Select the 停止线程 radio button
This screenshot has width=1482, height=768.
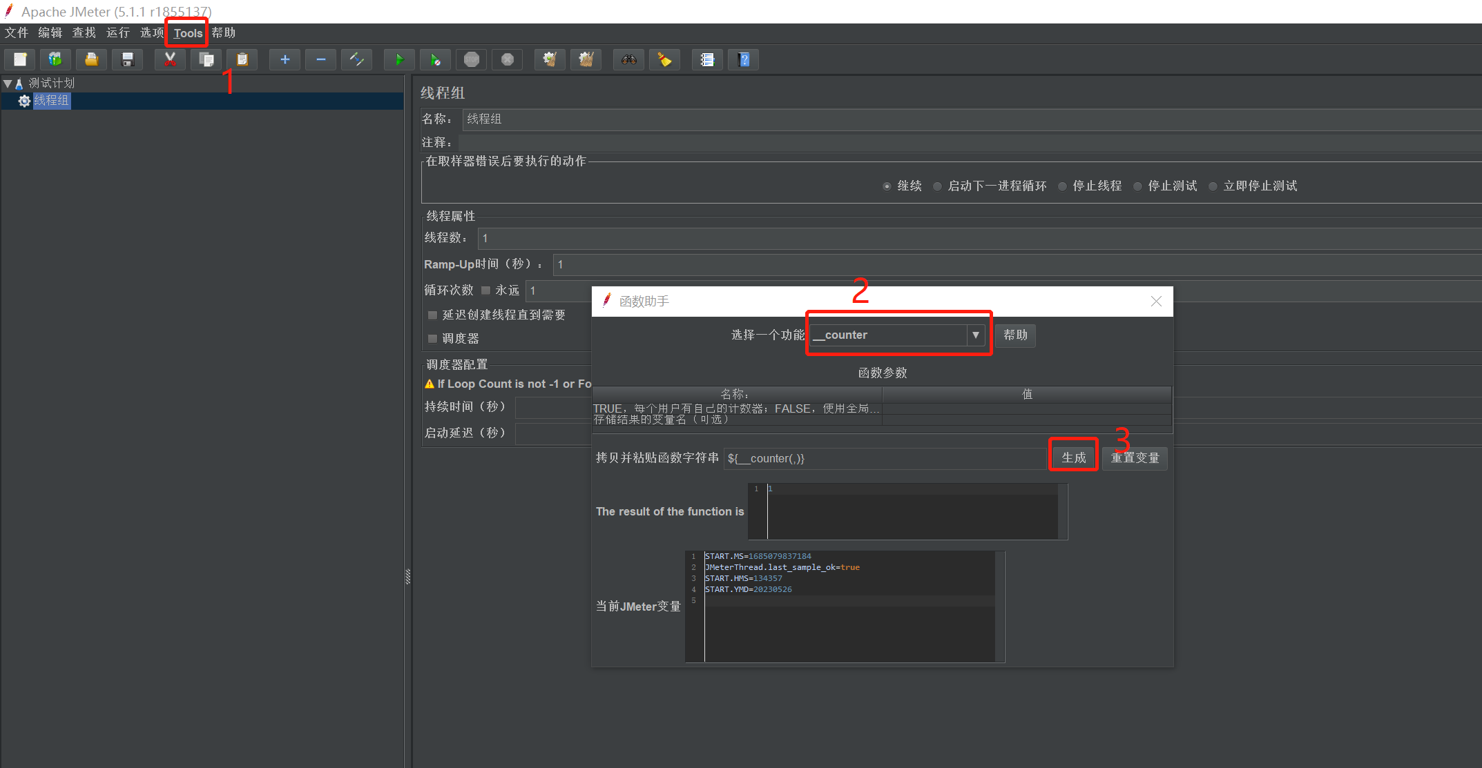tap(1063, 186)
